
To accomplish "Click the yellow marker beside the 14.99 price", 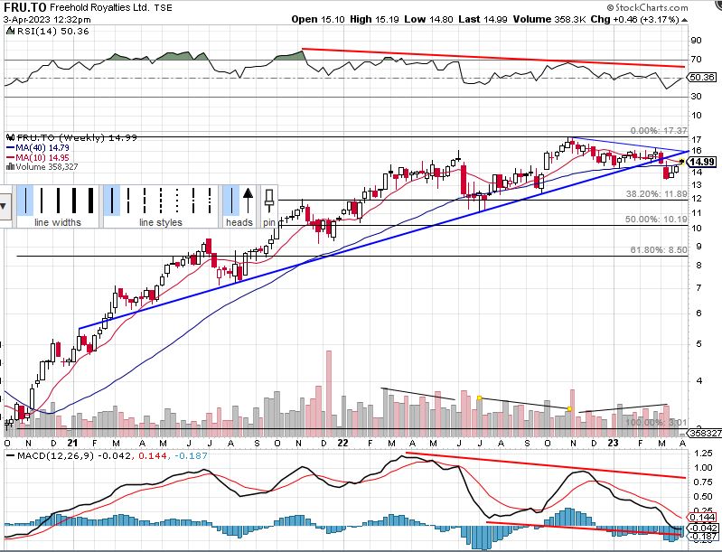I will tap(682, 161).
